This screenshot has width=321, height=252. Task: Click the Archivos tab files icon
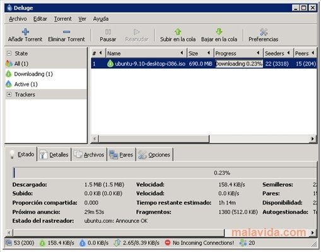(78, 155)
